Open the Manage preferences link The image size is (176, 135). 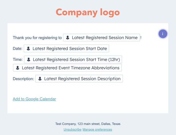[x=97, y=129]
